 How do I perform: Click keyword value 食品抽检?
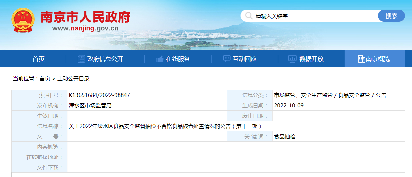[x=285, y=137]
